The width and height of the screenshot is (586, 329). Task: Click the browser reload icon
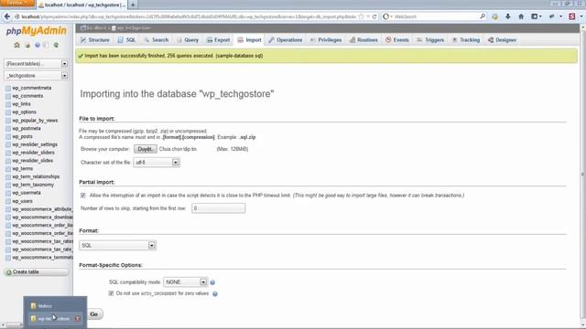tap(374, 16)
